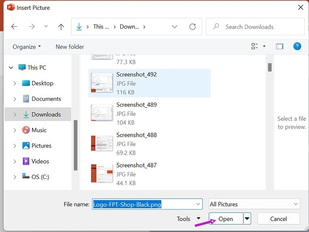The width and height of the screenshot is (309, 232).
Task: Expand the address bar history dropdown
Action: point(175,27)
